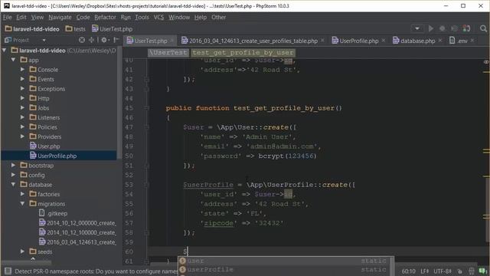Hide the Project tool window
This screenshot has height=276, width=490.
pyautogui.click(x=116, y=40)
